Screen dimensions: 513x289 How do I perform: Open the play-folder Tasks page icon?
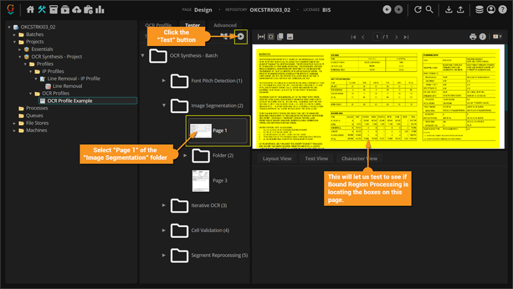pyautogui.click(x=65, y=10)
